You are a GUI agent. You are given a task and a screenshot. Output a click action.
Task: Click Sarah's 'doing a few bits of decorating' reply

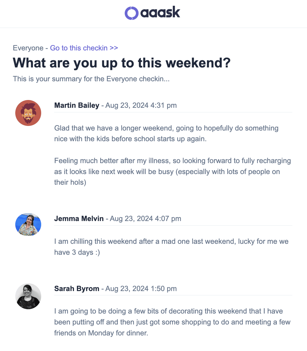(172, 322)
